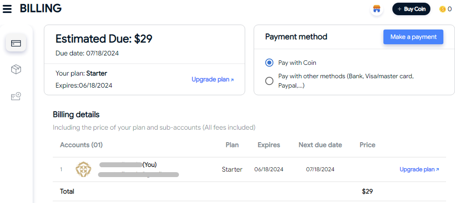Click Upgrade plan link in account row
Screen dimensions: 455x203
[x=419, y=169]
